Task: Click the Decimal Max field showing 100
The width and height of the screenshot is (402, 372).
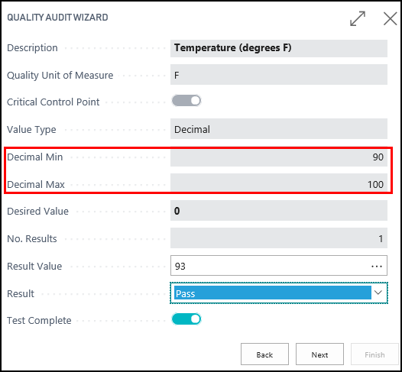Action: [279, 183]
